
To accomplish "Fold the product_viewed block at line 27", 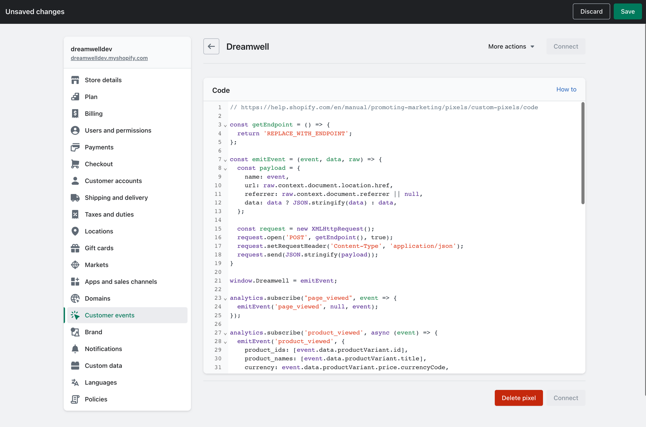I will coord(225,333).
